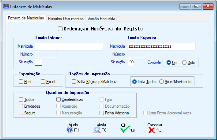Screen dimensions: 217x140
Task: Click the application icon in title bar
Action: click(x=6, y=6)
